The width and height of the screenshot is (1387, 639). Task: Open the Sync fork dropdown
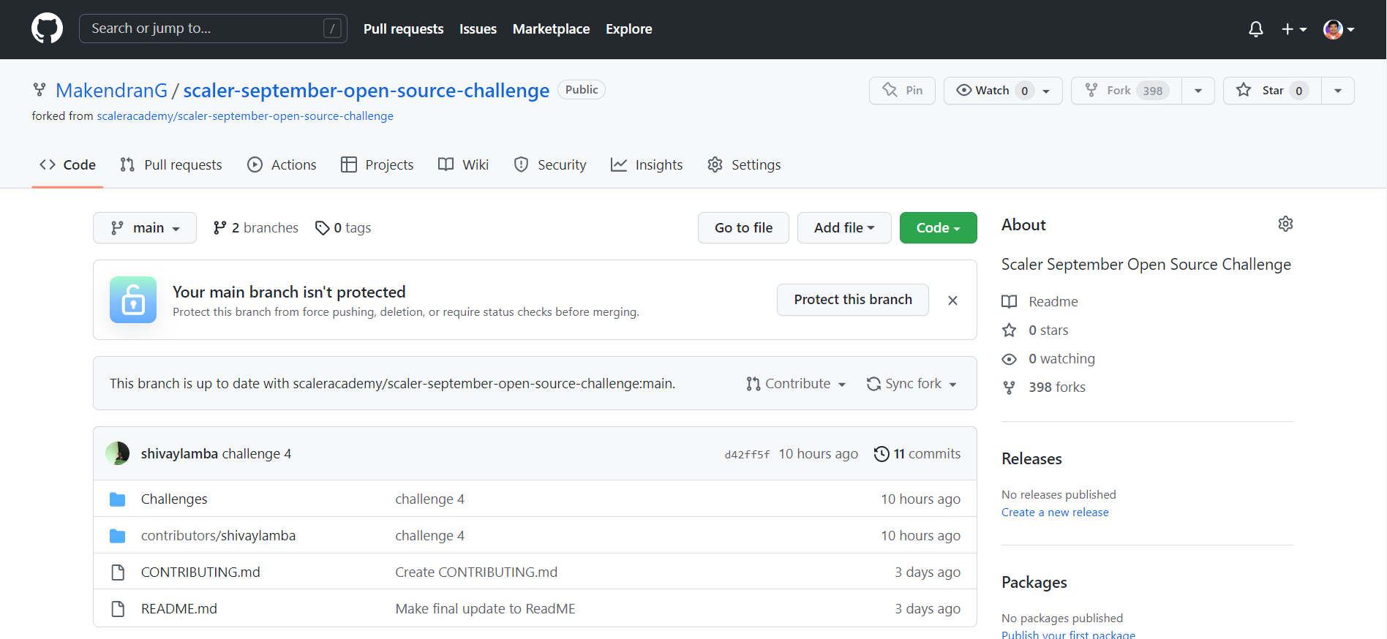click(911, 384)
